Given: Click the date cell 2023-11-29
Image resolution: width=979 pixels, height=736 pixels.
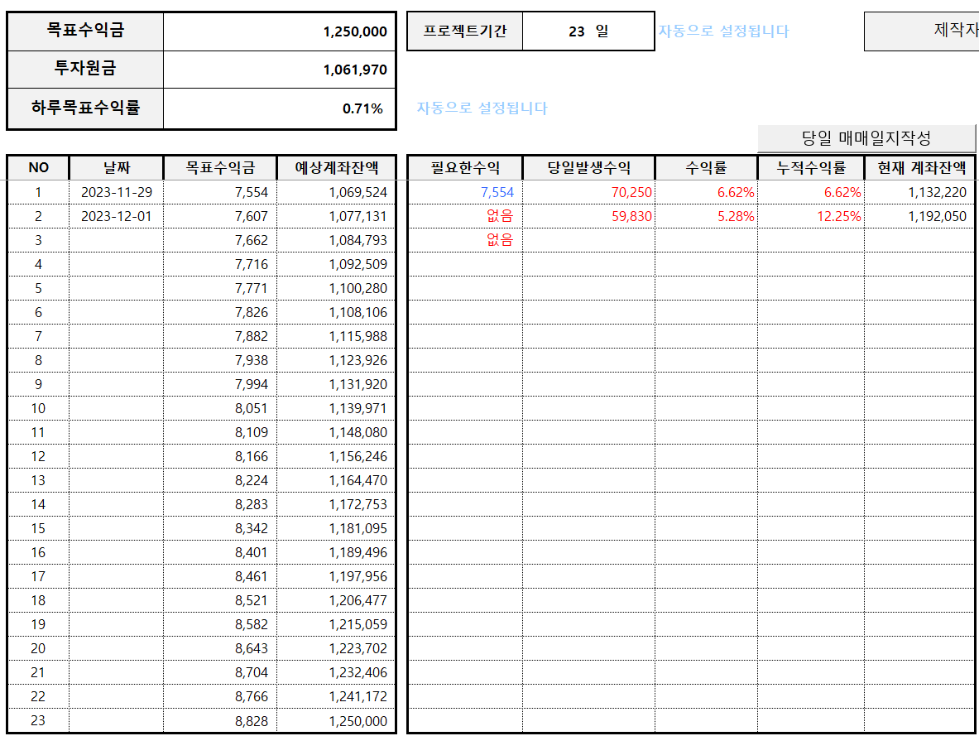Looking at the screenshot, I should (116, 192).
